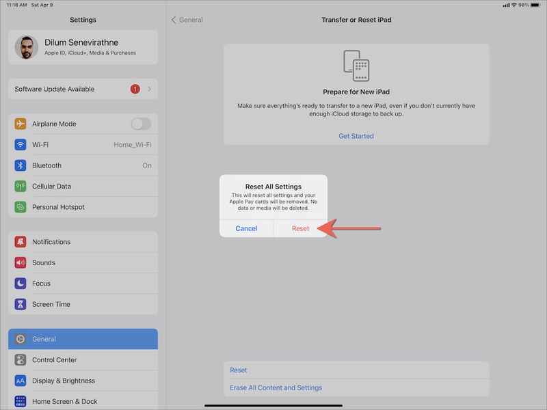Select Focus in the sidebar
This screenshot has height=410, width=547.
pyautogui.click(x=83, y=284)
